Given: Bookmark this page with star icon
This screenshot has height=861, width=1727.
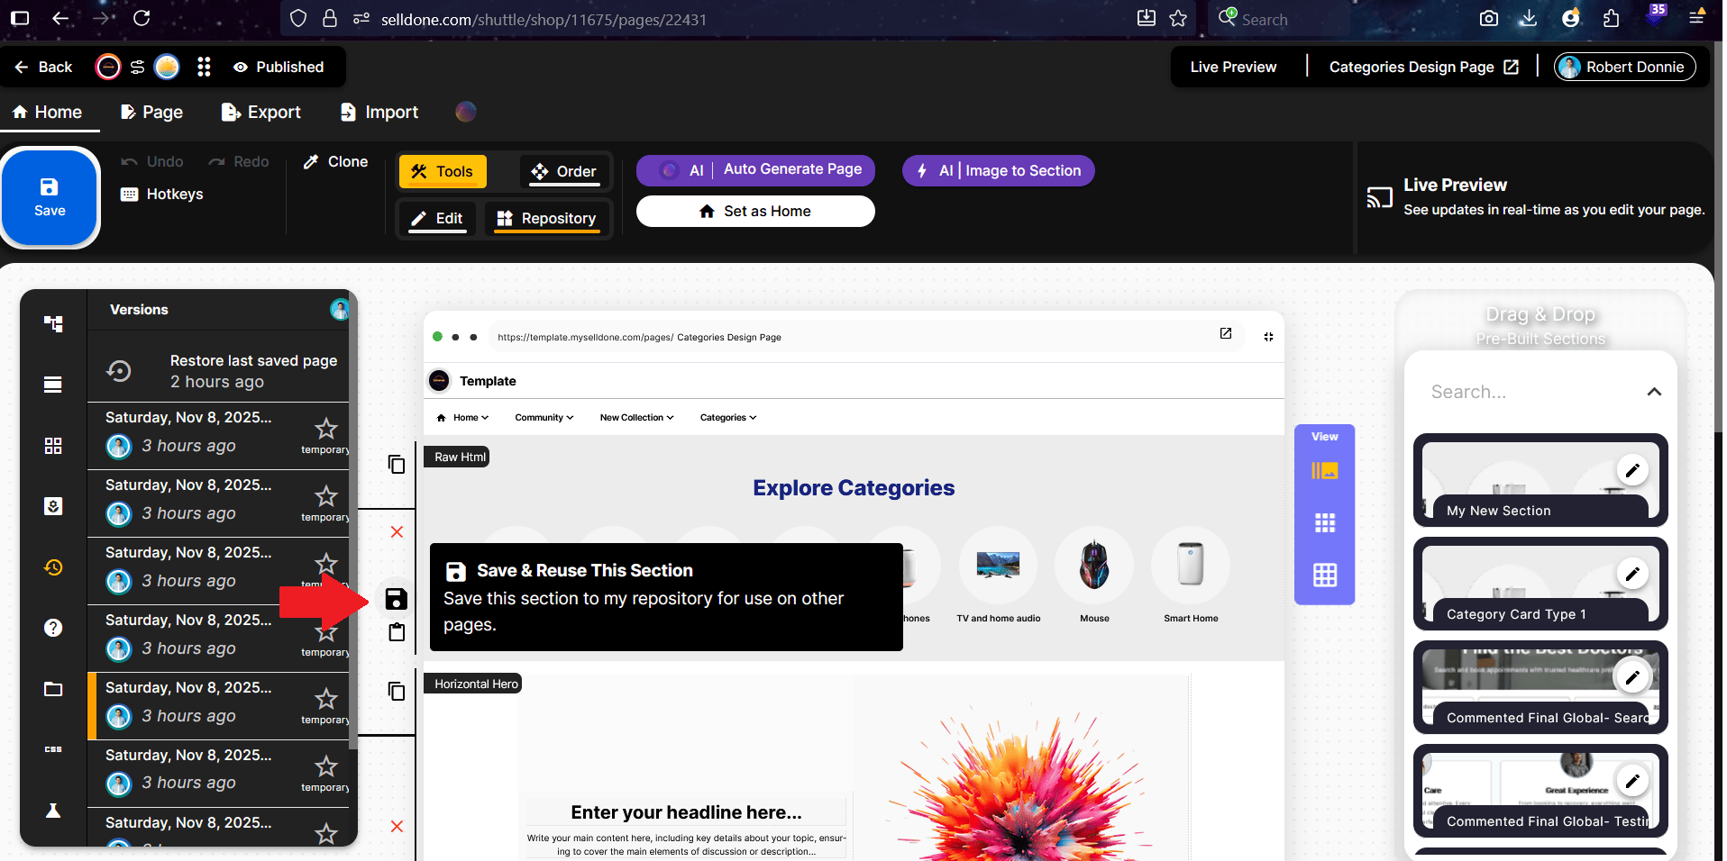Looking at the screenshot, I should pyautogui.click(x=1178, y=18).
